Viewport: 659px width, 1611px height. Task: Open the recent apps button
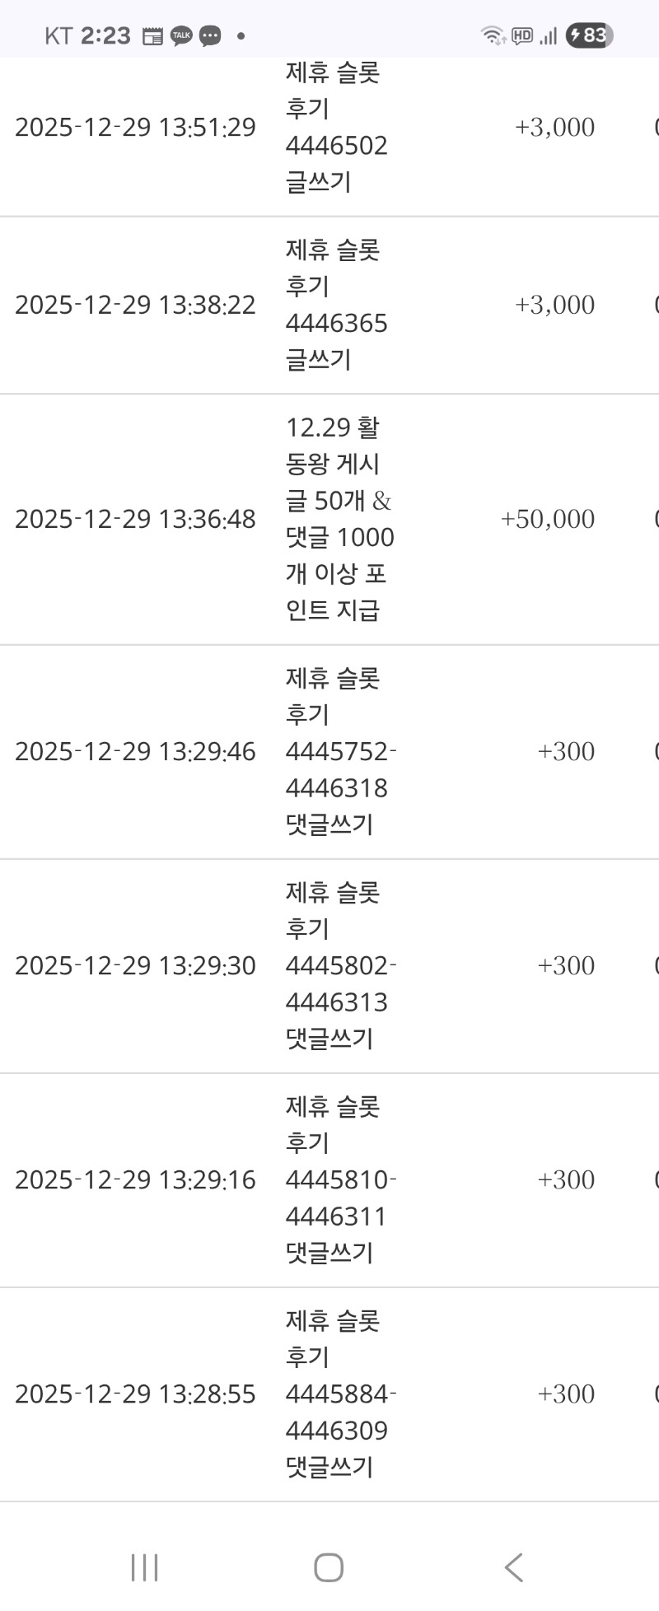tap(145, 1567)
